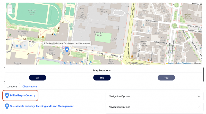The height and width of the screenshot is (114, 206).
Task: Click pin icon beside Billibellary's Country
Action: pos(7,96)
